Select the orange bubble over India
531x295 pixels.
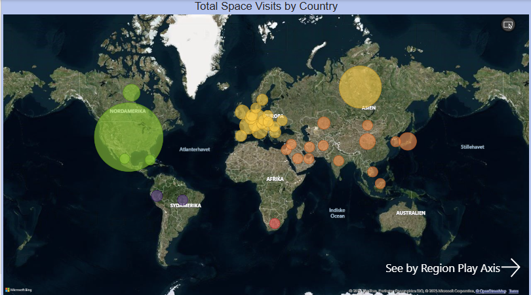click(x=338, y=161)
